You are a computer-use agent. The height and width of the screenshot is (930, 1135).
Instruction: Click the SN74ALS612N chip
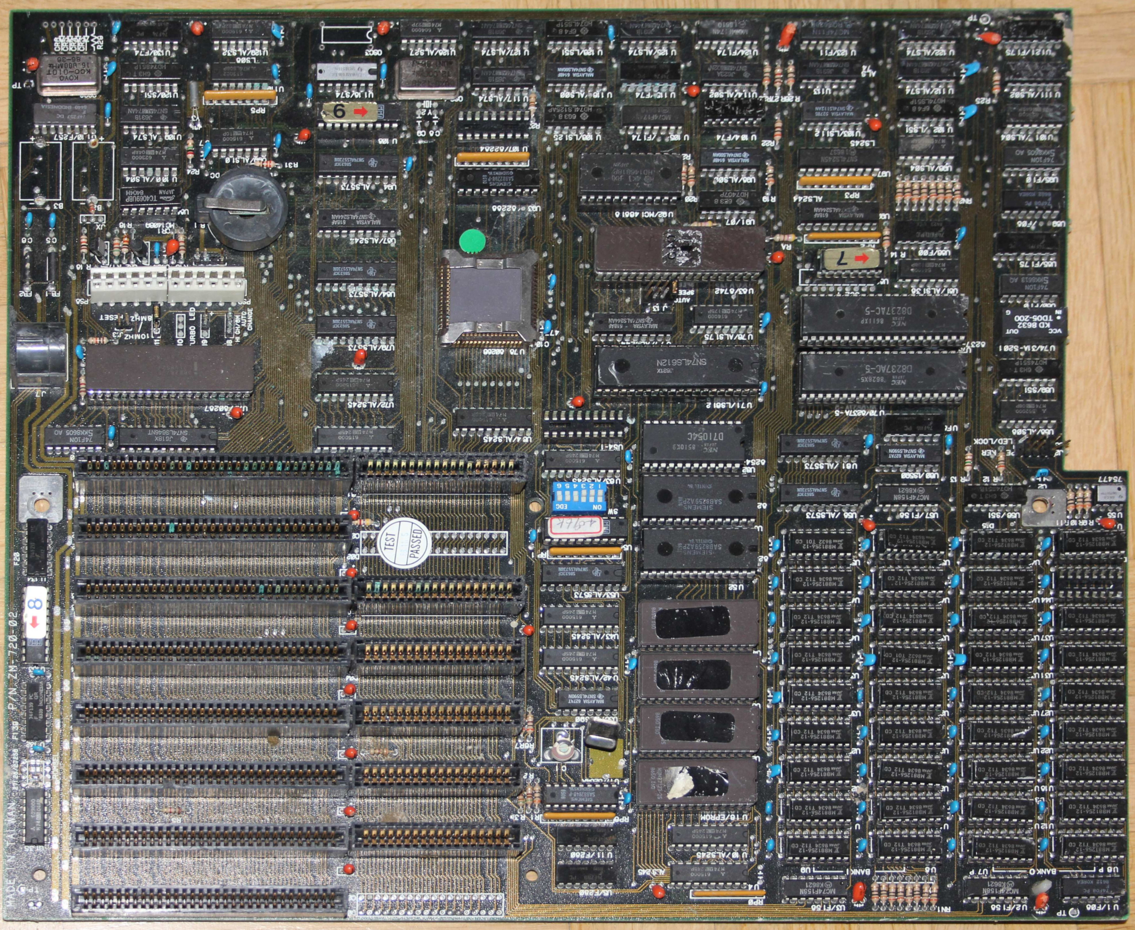point(678,366)
